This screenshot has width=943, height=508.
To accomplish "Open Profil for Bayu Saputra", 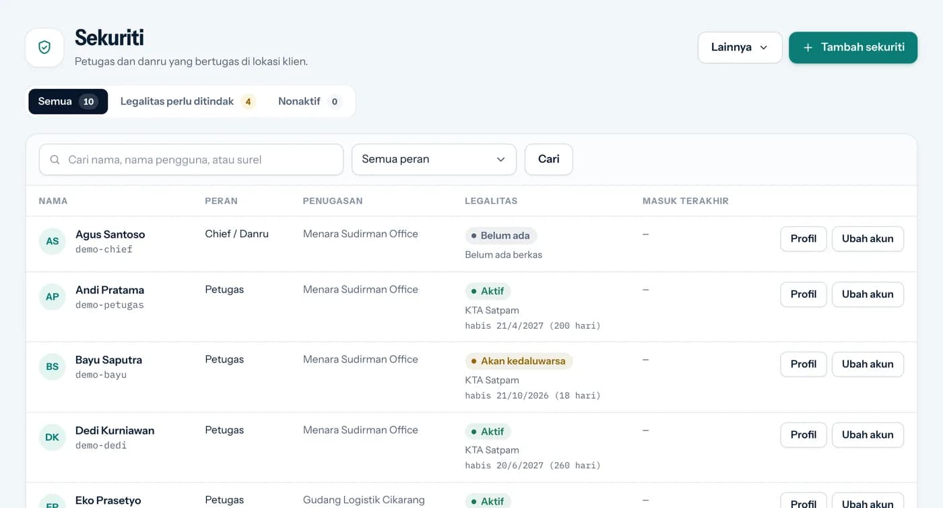I will point(804,364).
